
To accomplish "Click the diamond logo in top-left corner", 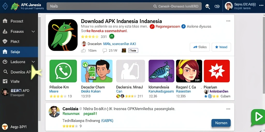I will (5, 6).
